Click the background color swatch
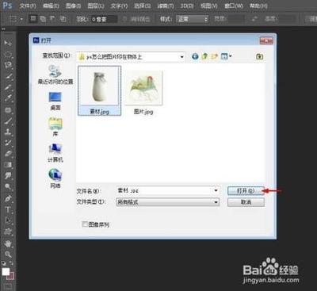The image size is (317, 291). [x=11, y=277]
